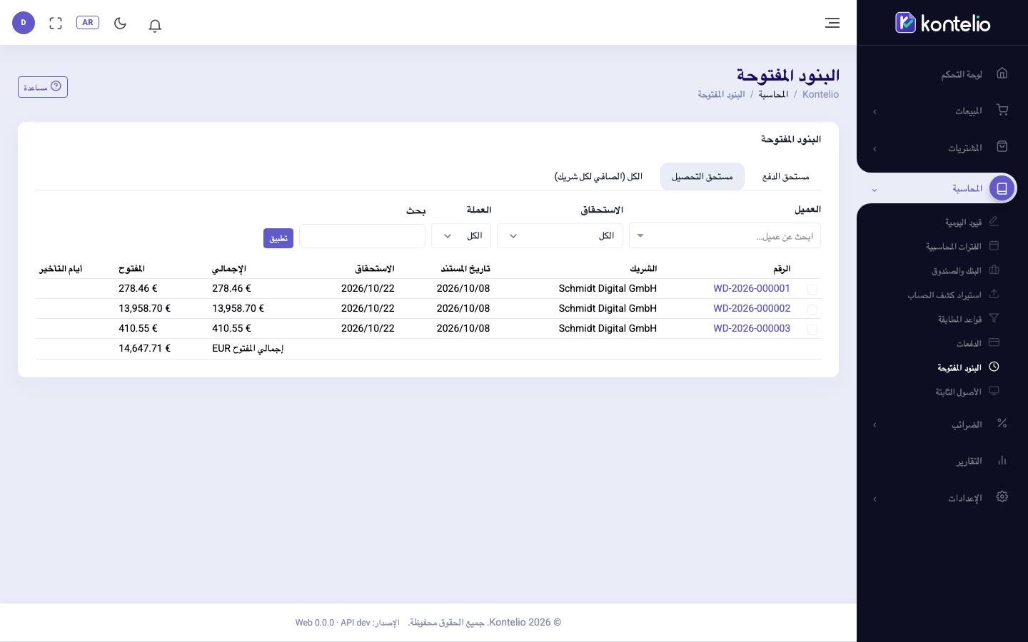Screen dimensions: 1028x642
Task: Expand الإعدادات submenu chevron
Action: tap(875, 499)
